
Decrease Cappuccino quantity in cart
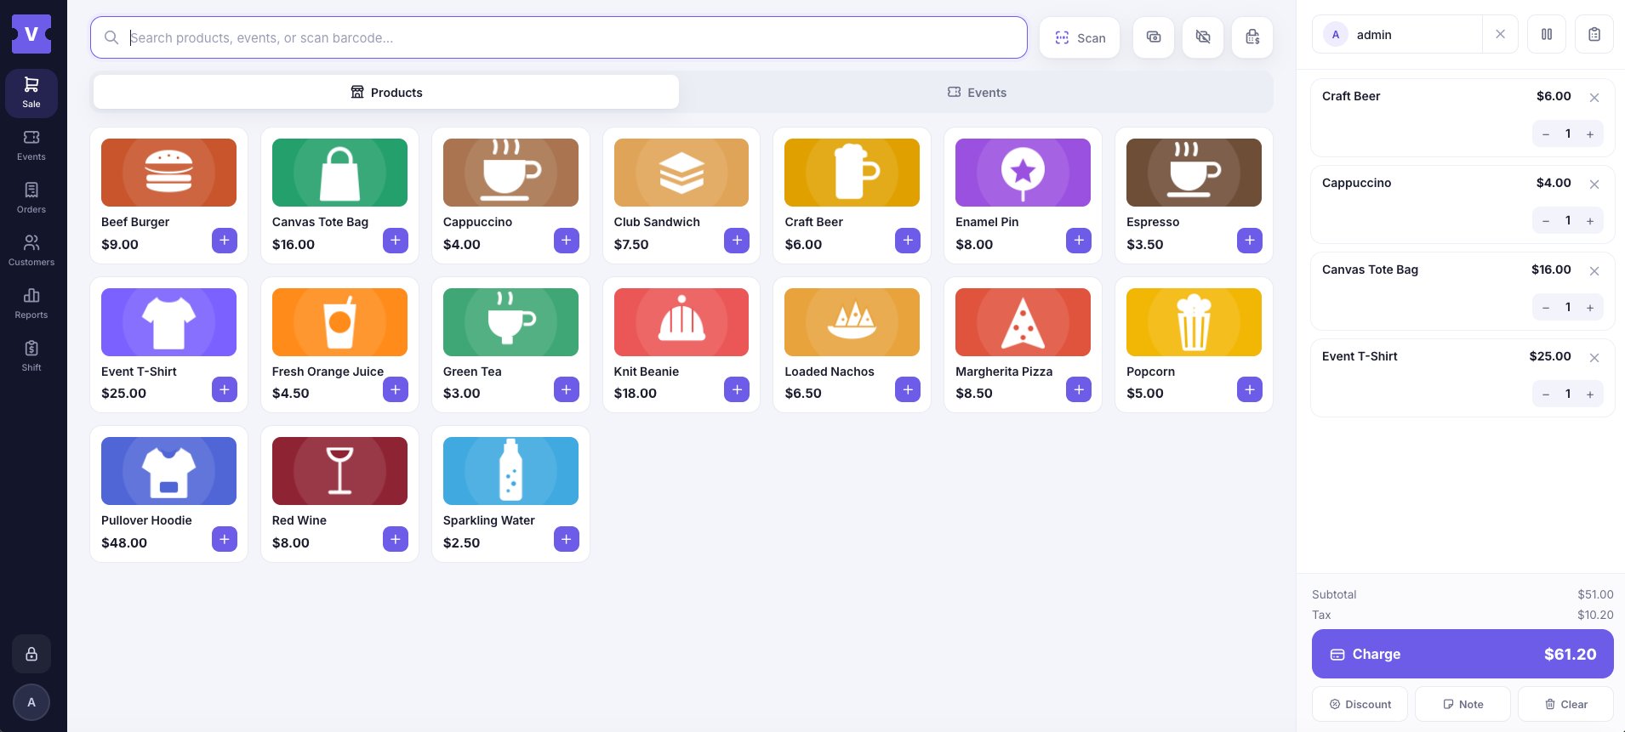pyautogui.click(x=1546, y=221)
